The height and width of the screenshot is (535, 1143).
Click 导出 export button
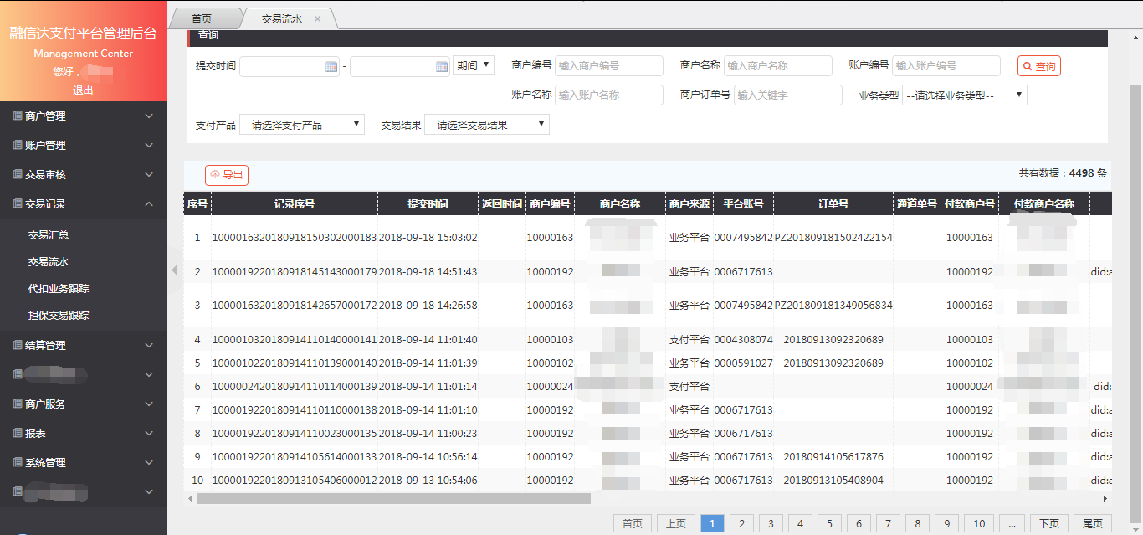click(x=227, y=175)
